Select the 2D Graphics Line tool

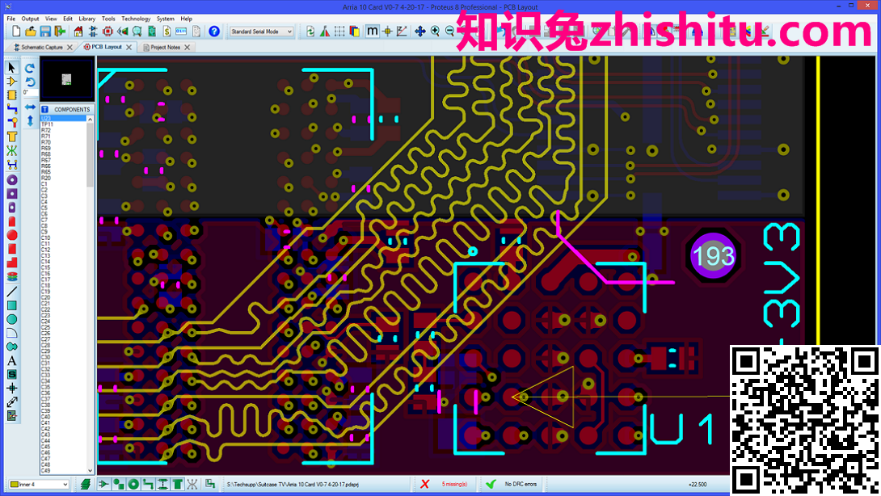[11, 292]
